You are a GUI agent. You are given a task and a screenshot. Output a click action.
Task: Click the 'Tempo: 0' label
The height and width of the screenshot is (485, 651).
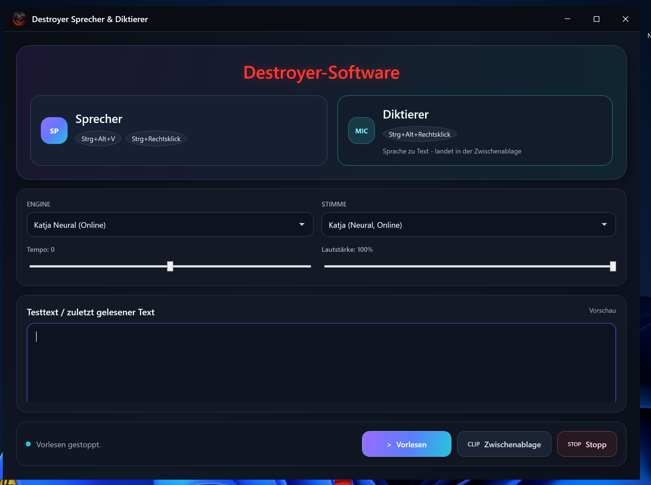(x=41, y=250)
